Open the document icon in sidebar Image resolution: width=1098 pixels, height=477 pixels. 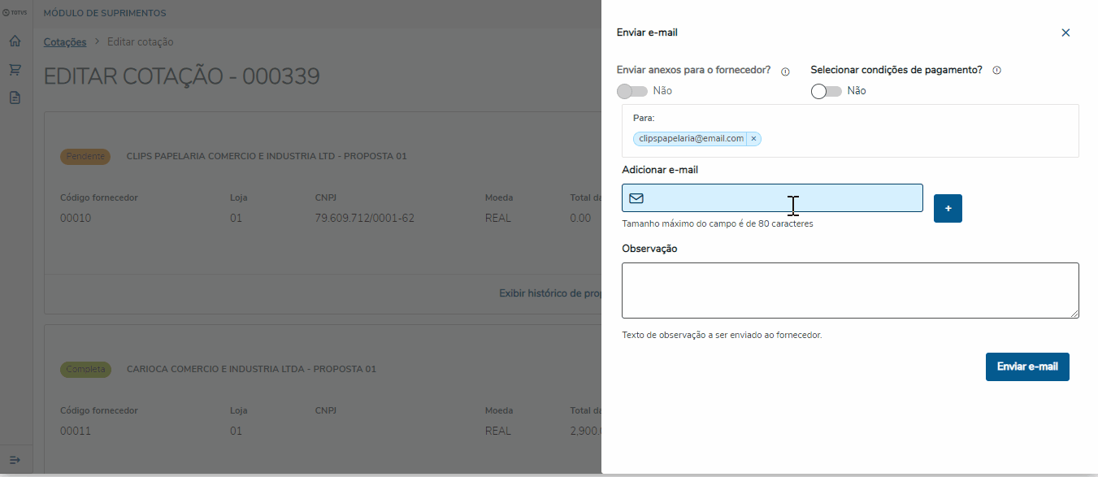[x=15, y=98]
